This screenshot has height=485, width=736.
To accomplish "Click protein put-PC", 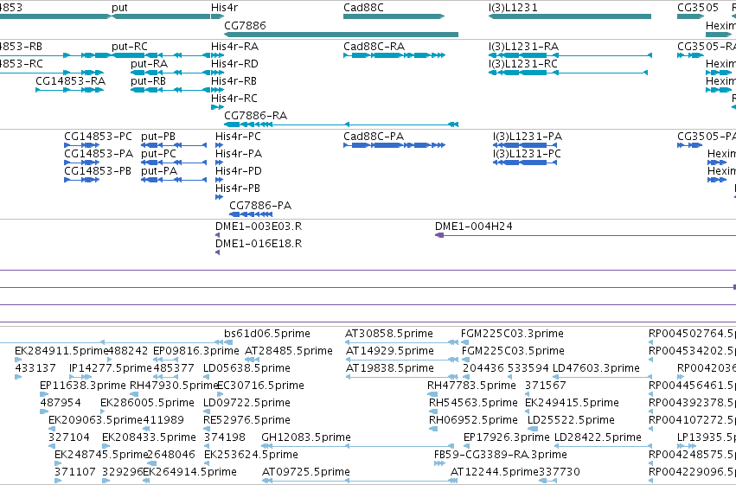I will [x=174, y=163].
